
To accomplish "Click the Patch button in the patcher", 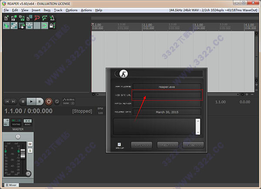I will pos(141,145).
